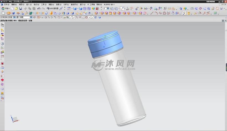Image resolution: width=227 pixels, height=131 pixels.
Task: Click the rainbow face analysis icon
Action: tap(93, 9)
